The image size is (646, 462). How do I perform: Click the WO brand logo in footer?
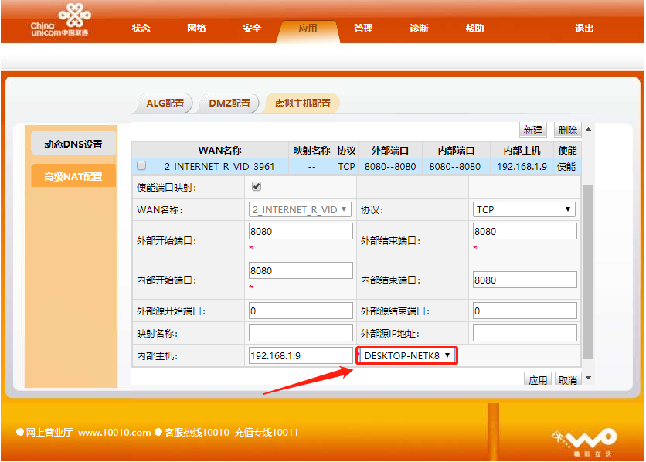pyautogui.click(x=586, y=441)
